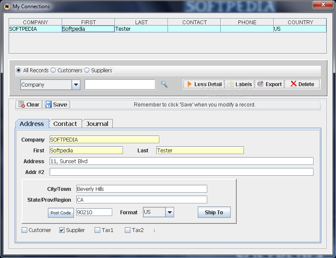
Task: Click into the City/Town input field
Action: pos(142,189)
